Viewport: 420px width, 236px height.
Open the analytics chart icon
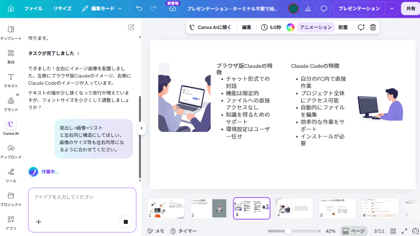(x=308, y=8)
